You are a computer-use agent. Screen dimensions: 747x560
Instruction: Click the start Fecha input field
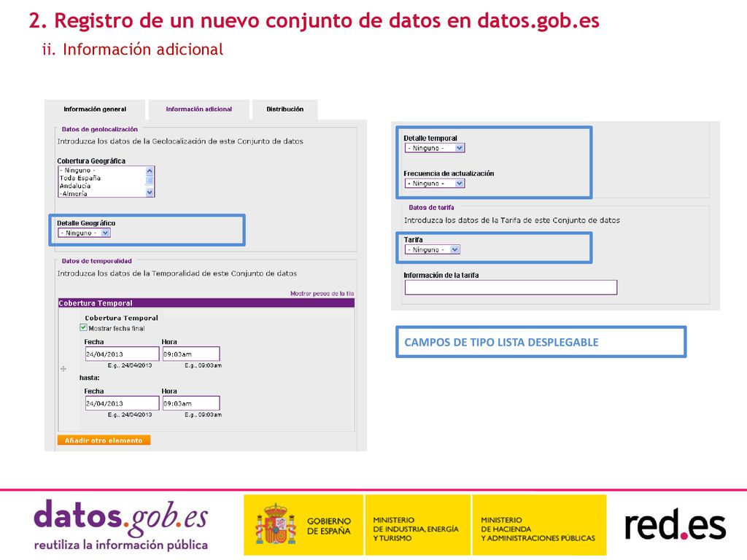coord(122,354)
